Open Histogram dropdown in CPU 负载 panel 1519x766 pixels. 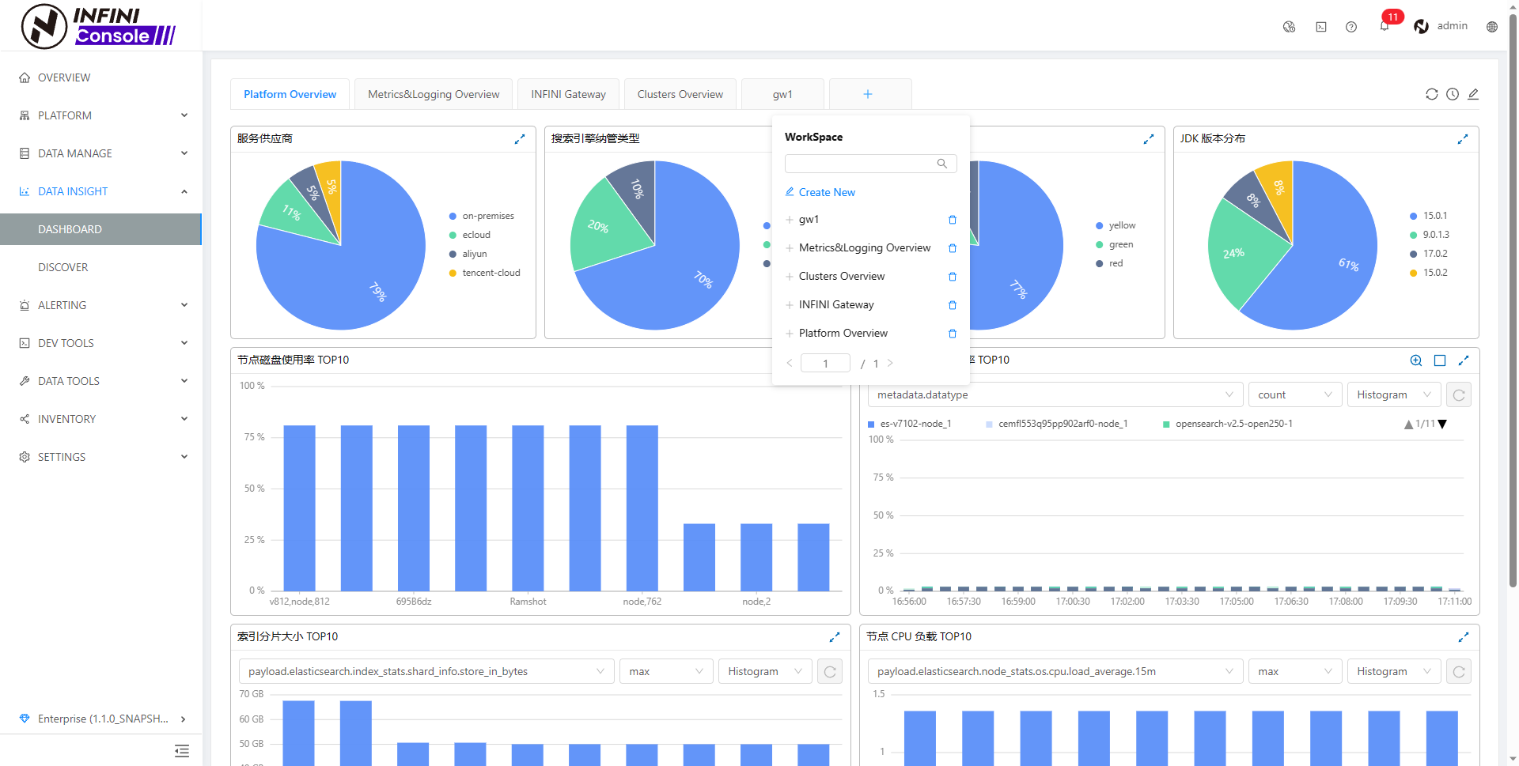[x=1394, y=671]
